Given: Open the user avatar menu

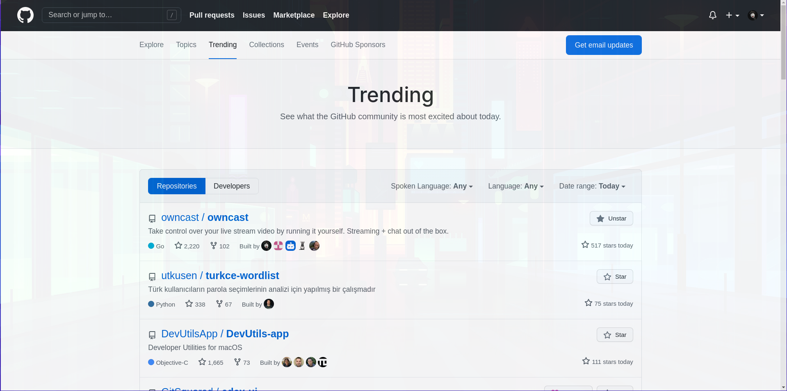Looking at the screenshot, I should [756, 15].
